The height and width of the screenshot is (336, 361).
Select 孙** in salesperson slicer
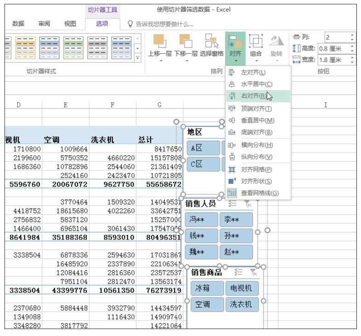tap(236, 236)
